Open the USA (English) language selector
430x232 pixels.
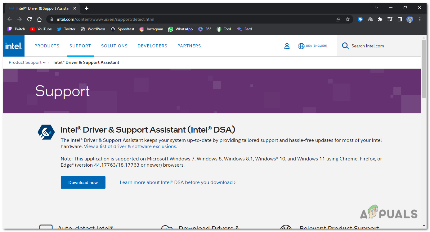(312, 46)
